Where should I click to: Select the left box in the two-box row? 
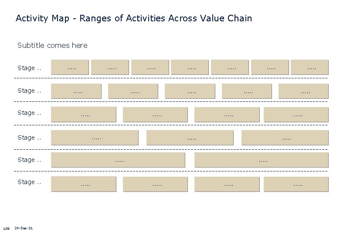click(x=118, y=160)
